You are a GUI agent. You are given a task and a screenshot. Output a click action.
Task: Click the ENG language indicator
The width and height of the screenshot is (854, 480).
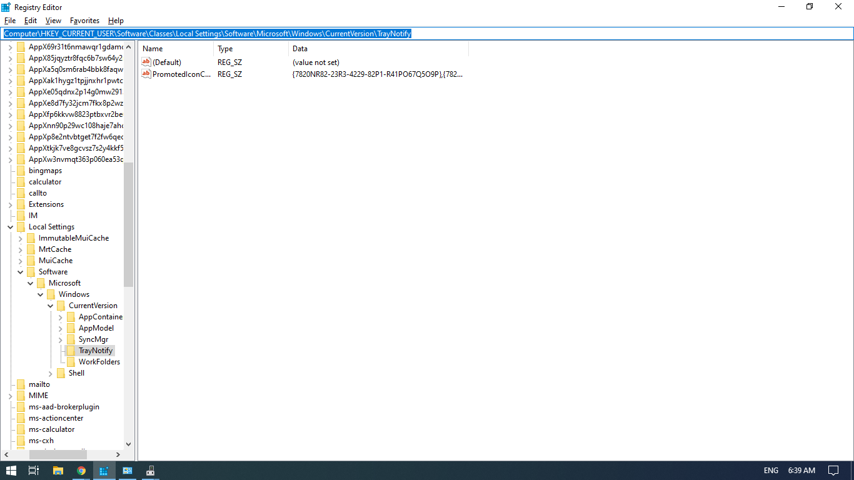coord(771,470)
